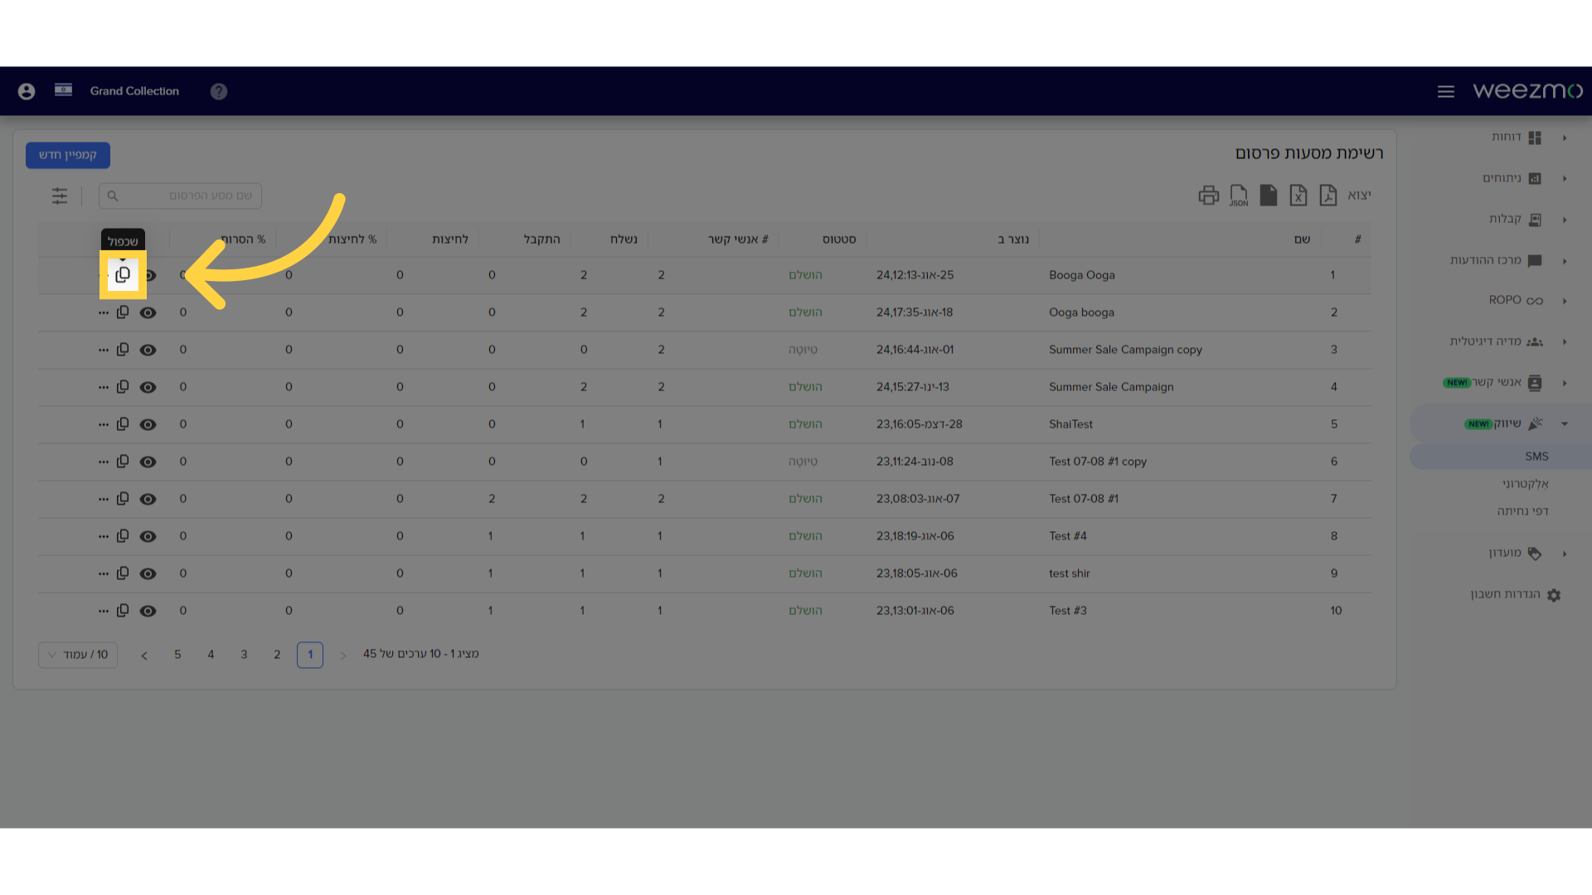Screen dimensions: 1592x895
Task: View test shir campaign via eye icon
Action: coord(148,574)
